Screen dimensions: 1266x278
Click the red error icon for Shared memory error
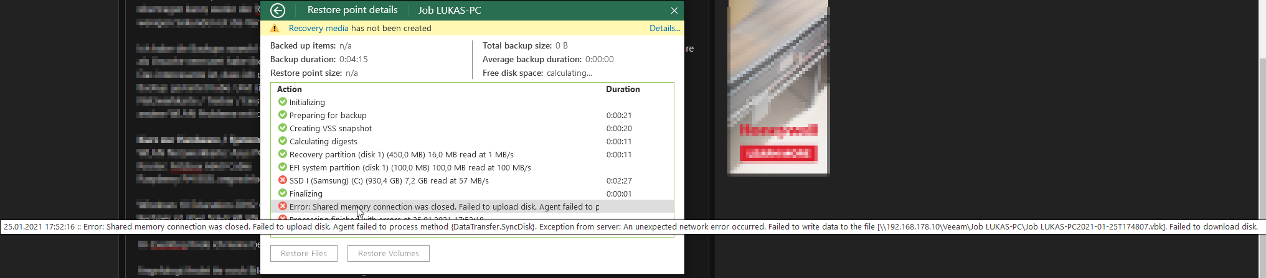click(x=283, y=206)
